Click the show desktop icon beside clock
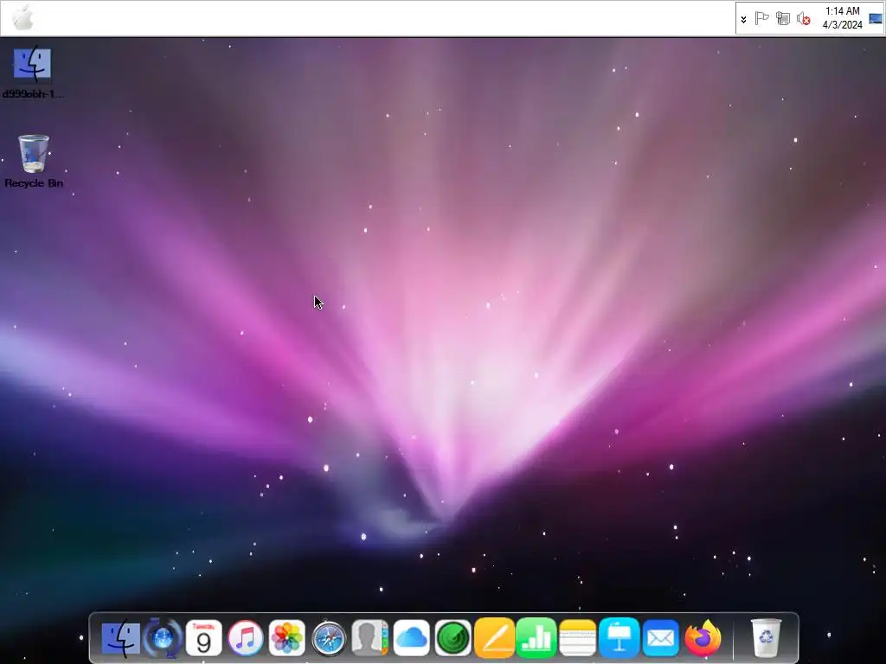 [x=876, y=18]
